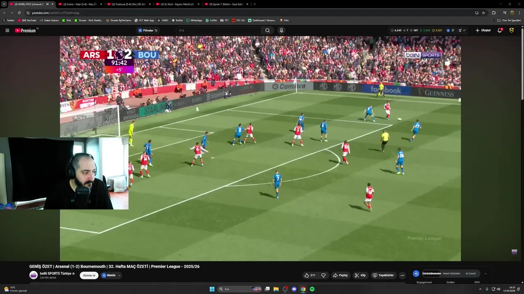
Task: Open YouTube notifications bell
Action: (500, 30)
